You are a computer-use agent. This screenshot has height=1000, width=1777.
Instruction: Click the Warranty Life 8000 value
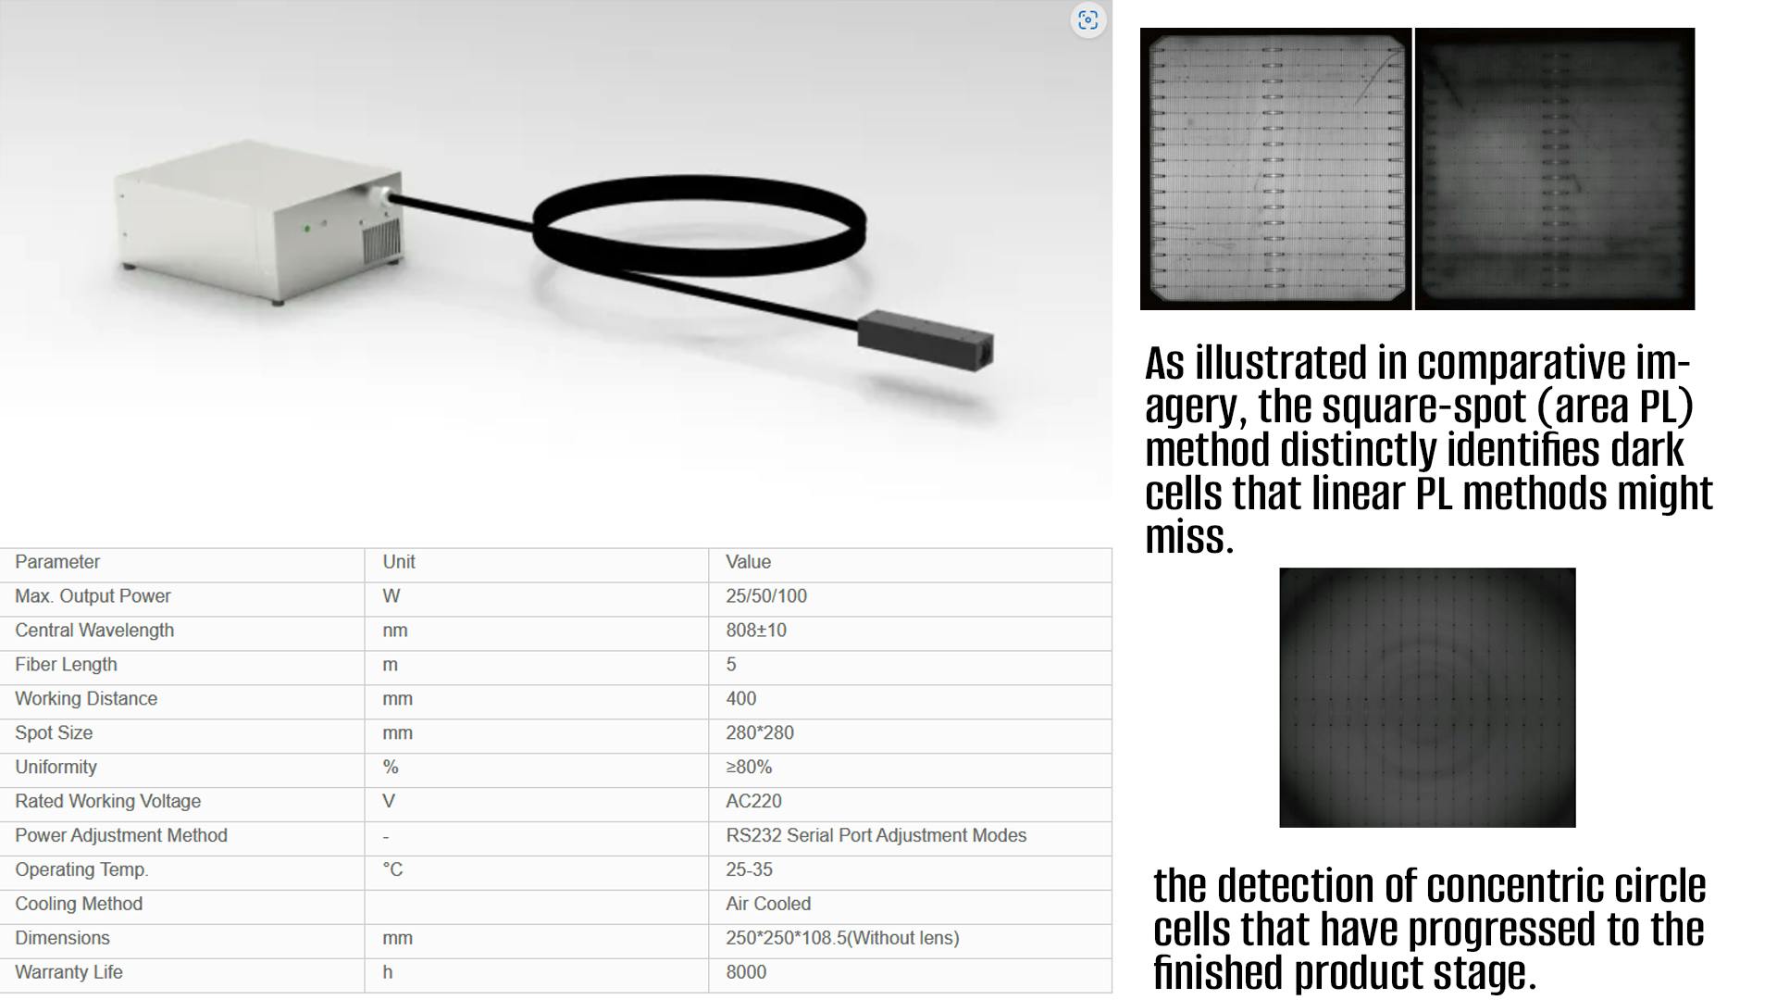(746, 972)
